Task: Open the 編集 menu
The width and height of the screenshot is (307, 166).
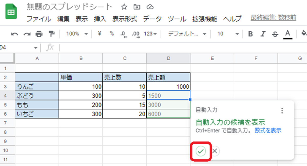Action: [63, 19]
